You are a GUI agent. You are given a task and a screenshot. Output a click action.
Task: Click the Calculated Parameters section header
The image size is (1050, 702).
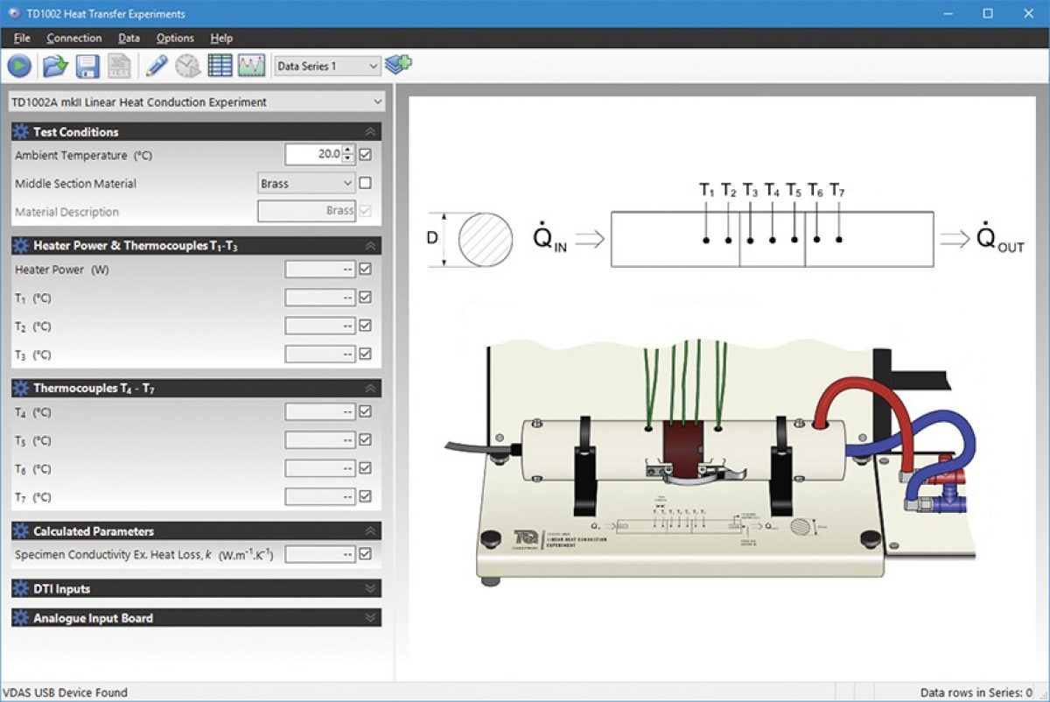(196, 531)
